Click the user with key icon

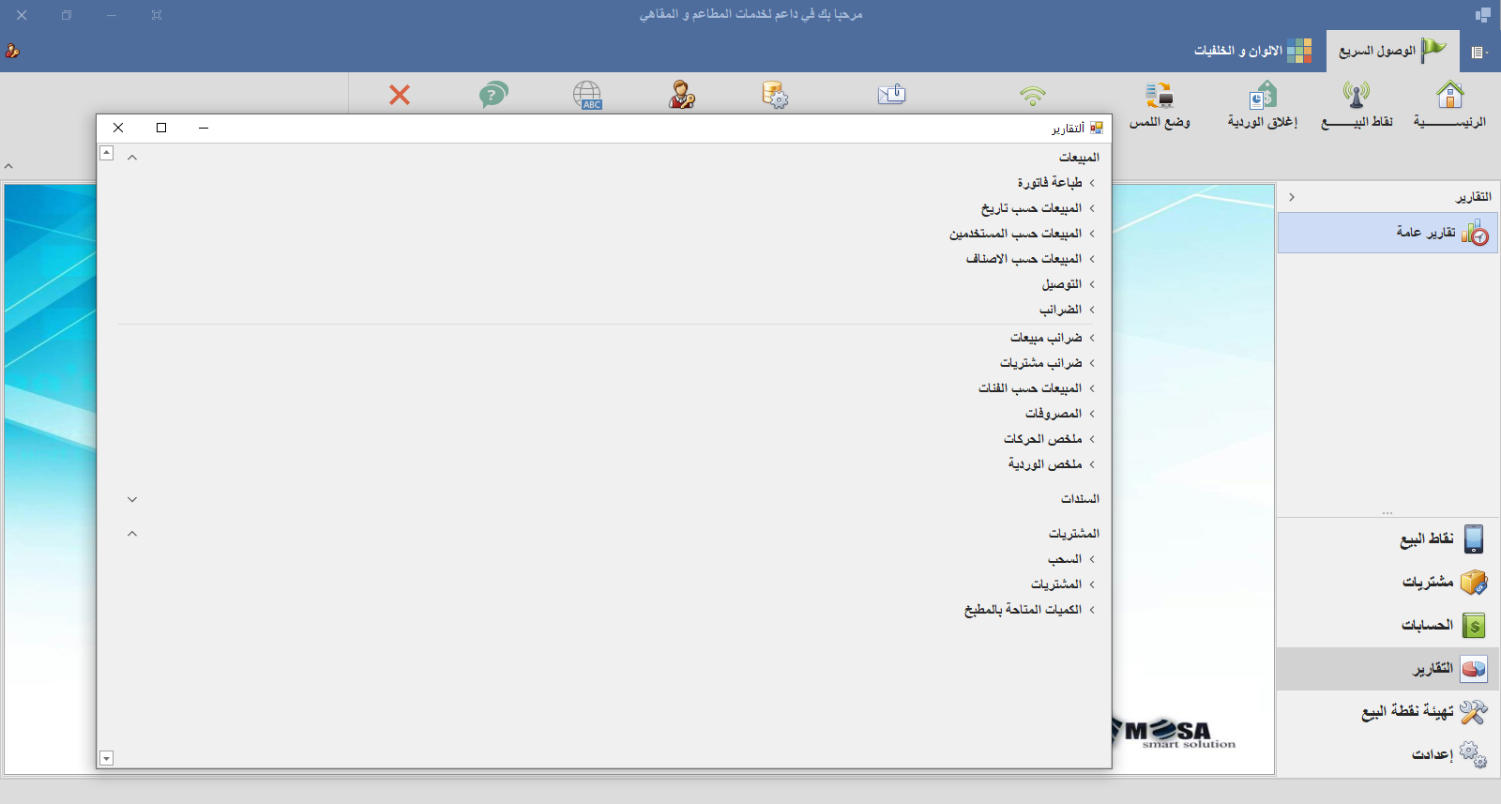pos(681,95)
